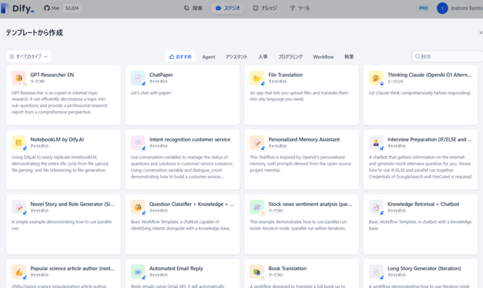Click the 52,224 star count
Viewport: 483px width, 288px height.
pyautogui.click(x=72, y=8)
